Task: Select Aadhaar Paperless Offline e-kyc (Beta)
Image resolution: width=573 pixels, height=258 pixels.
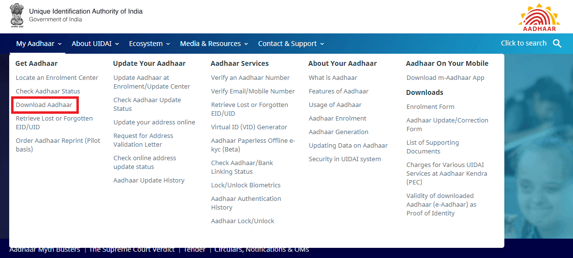Action: coord(253,145)
